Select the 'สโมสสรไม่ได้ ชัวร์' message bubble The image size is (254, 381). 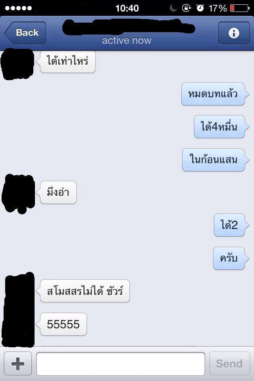(85, 291)
